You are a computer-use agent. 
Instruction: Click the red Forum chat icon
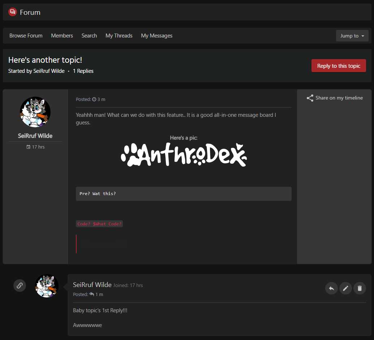click(13, 12)
